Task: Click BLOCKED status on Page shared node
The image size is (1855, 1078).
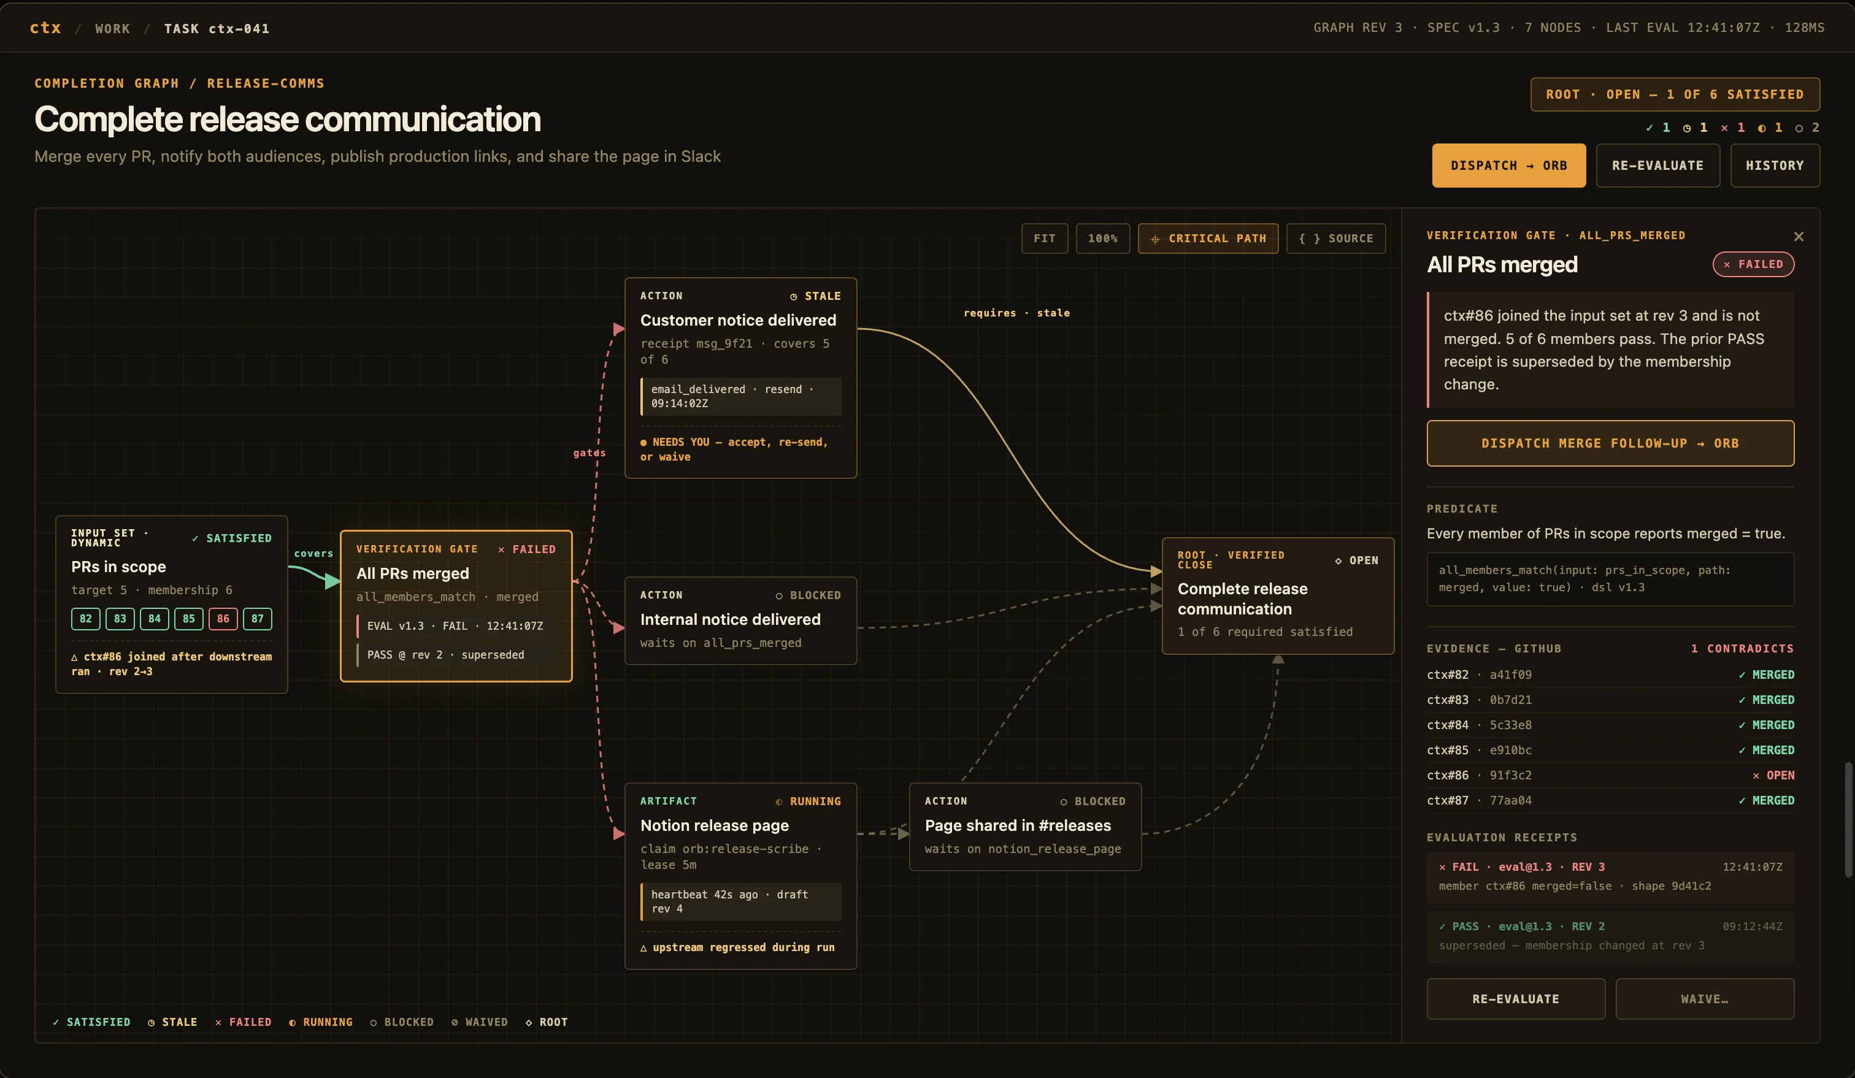Action: coord(1093,801)
